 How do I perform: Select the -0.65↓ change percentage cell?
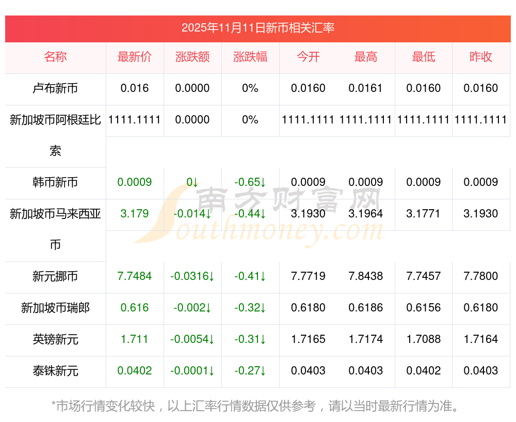click(x=250, y=182)
